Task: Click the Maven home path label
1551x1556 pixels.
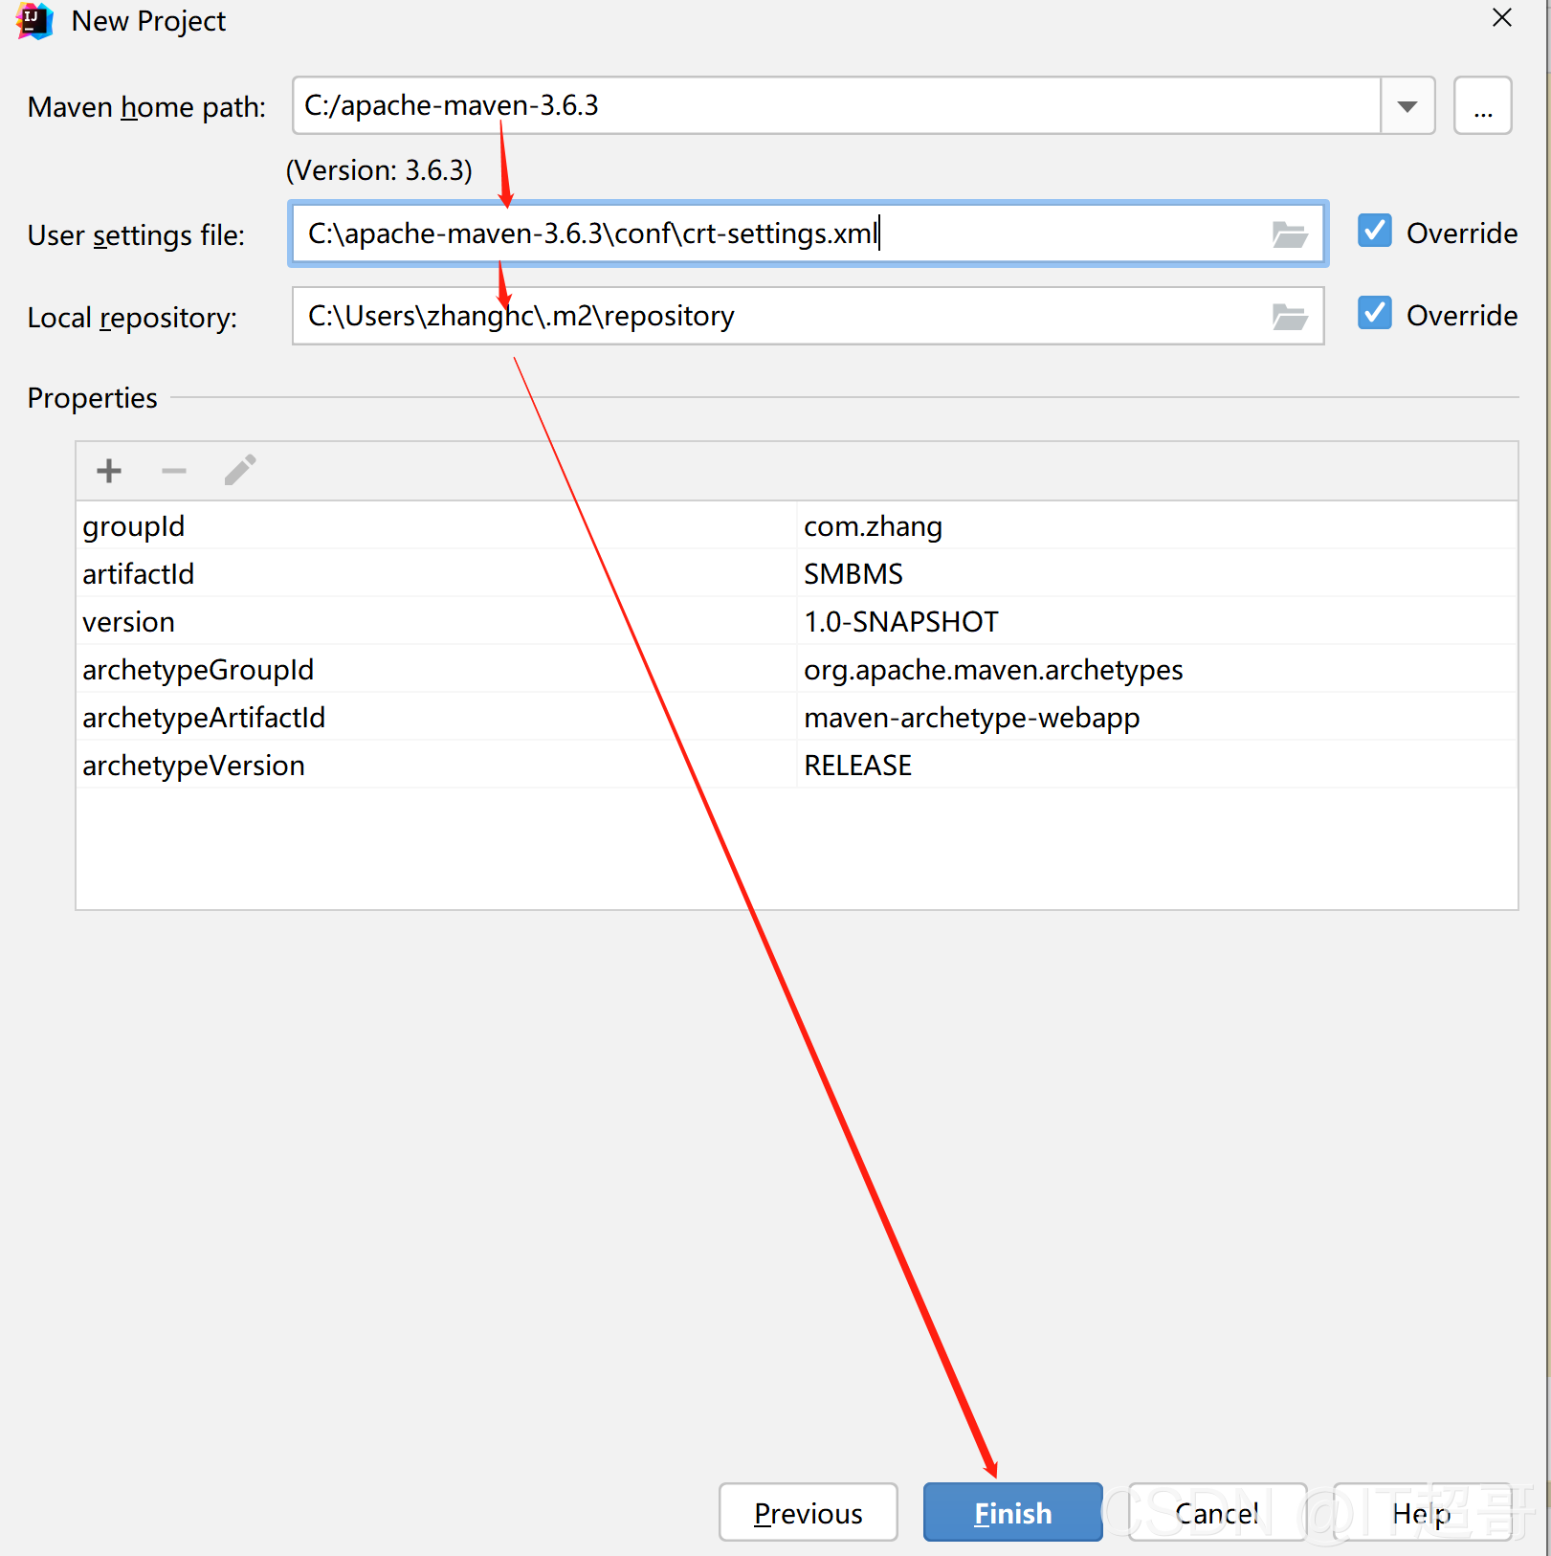Action: [146, 107]
